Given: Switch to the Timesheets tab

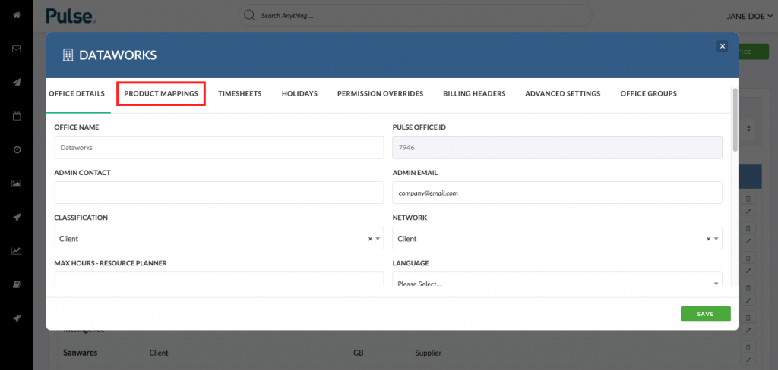Looking at the screenshot, I should [239, 93].
